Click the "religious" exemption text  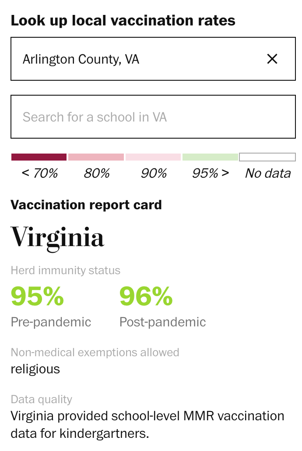pyautogui.click(x=35, y=369)
